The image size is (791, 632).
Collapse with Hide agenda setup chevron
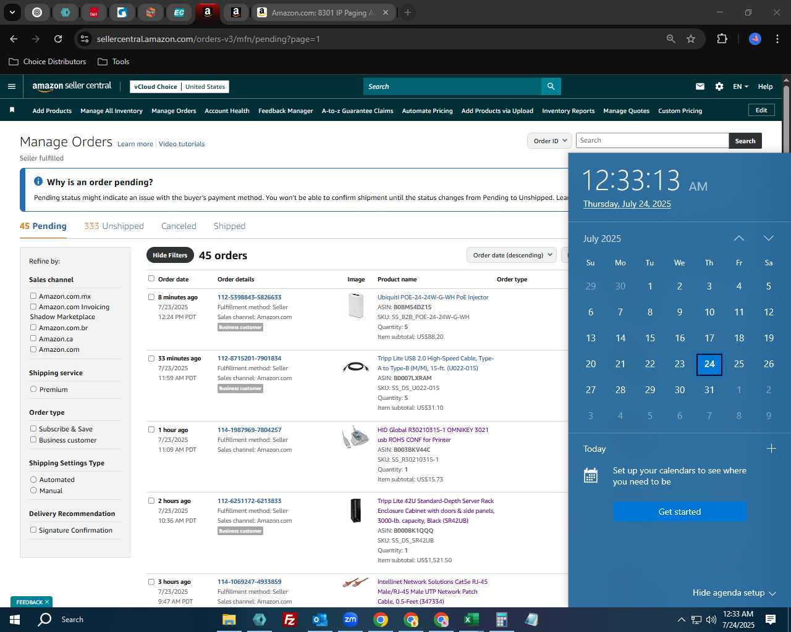pyautogui.click(x=772, y=593)
